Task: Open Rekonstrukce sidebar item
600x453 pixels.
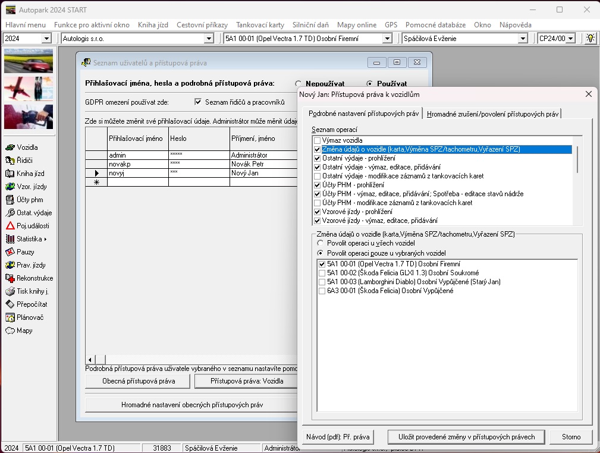Action: tap(29, 278)
